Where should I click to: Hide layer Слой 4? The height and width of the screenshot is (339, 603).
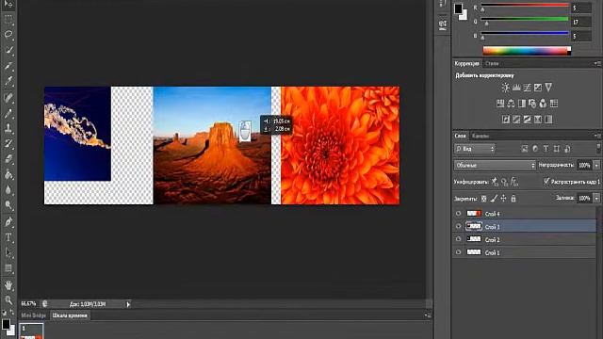[458, 214]
